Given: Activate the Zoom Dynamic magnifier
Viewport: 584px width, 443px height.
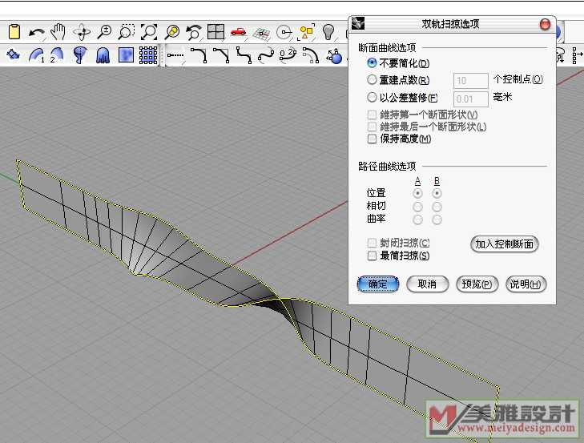Looking at the screenshot, I should click(x=105, y=32).
